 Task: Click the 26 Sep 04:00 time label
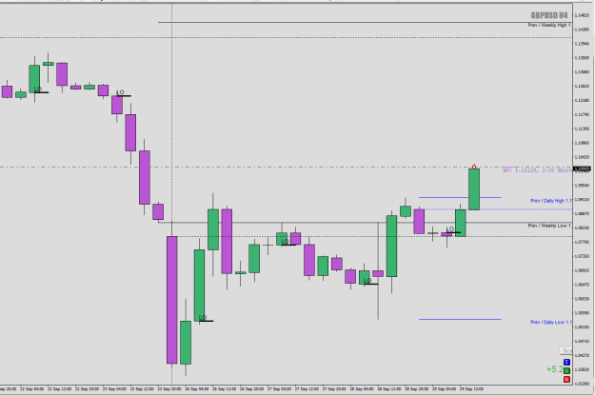[196, 388]
